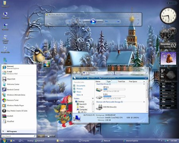Open Control Panel desktop icon
The image size is (179, 143).
click(x=5, y=39)
